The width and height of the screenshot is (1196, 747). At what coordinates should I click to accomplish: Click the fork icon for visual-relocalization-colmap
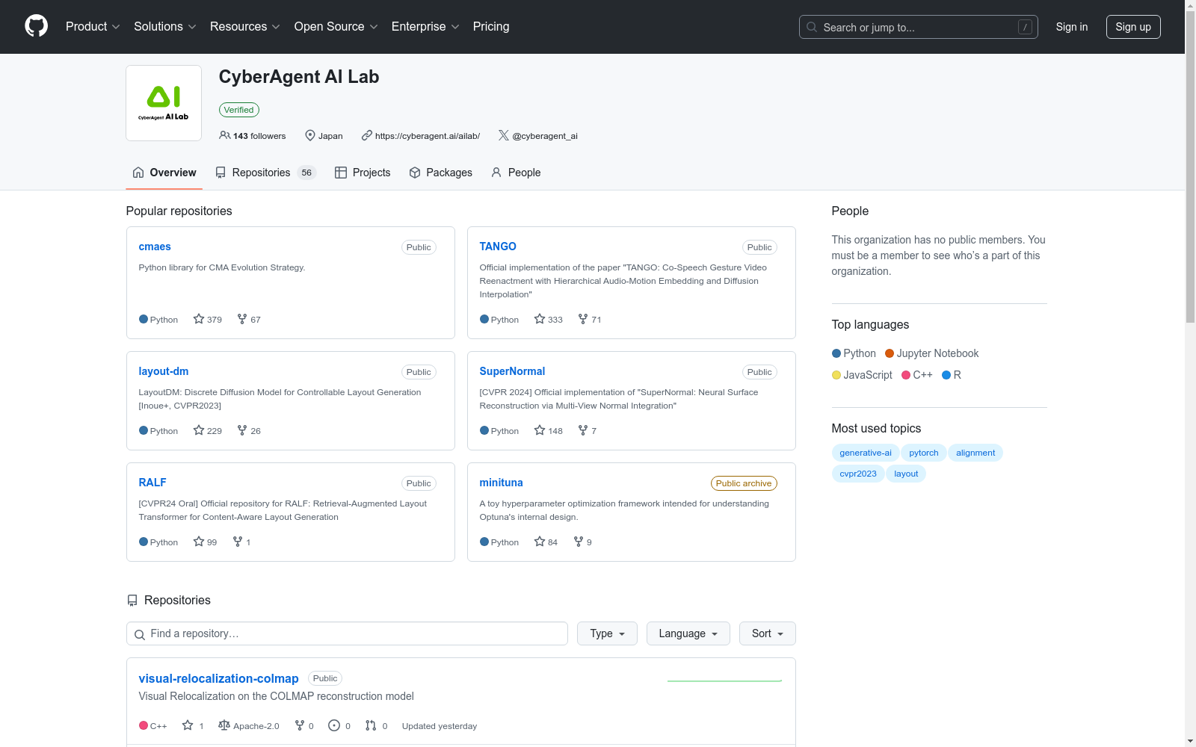pos(300,725)
